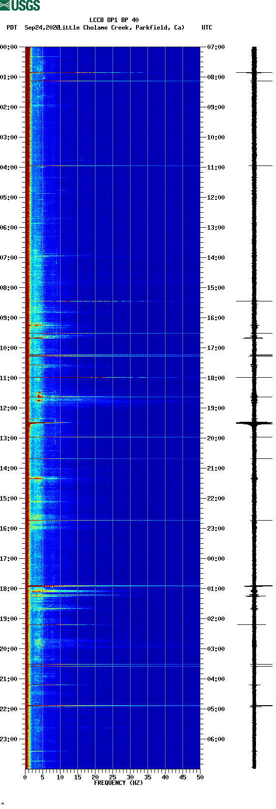The image size is (276, 809).
Task: Click the UTC 02:00 time label
Action: click(216, 619)
